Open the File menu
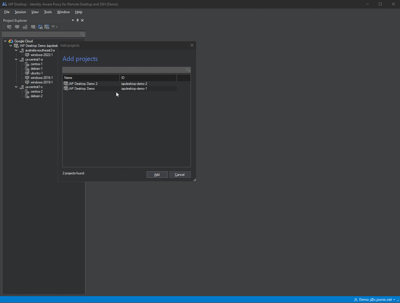This screenshot has height=303, width=400. 7,12
